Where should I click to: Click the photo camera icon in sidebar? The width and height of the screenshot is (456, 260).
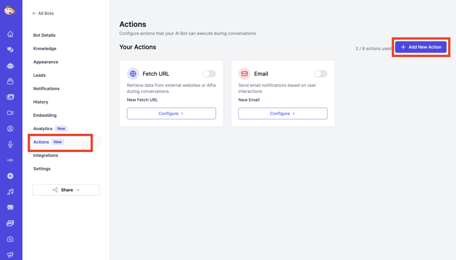click(x=10, y=239)
